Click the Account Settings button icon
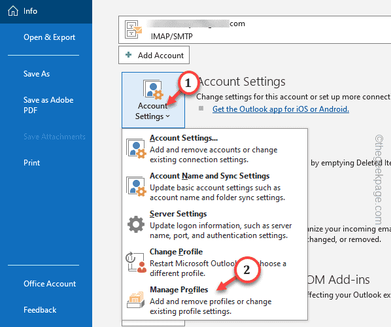The image size is (391, 327). [153, 90]
